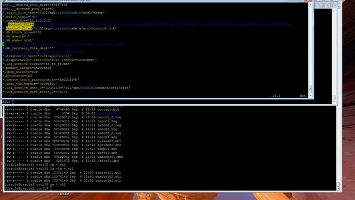Click the undotbs01.dbf file row
The width and height of the screenshot is (355, 200).
[64, 157]
